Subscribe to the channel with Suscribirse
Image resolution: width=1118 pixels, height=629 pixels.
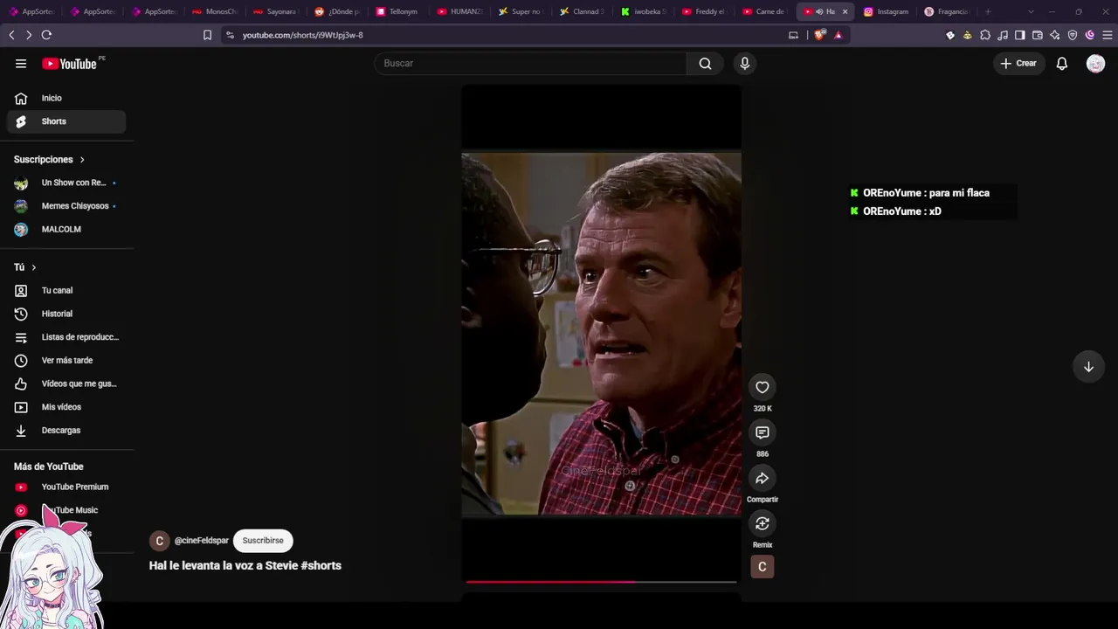263,541
